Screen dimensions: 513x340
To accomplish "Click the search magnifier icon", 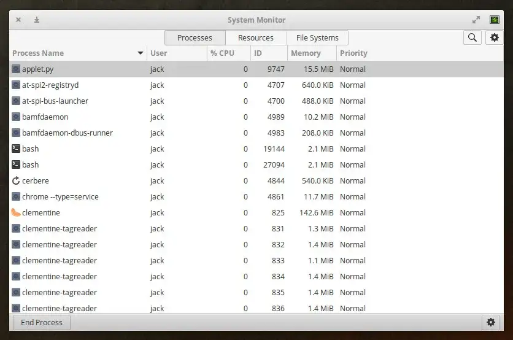I will [x=472, y=37].
